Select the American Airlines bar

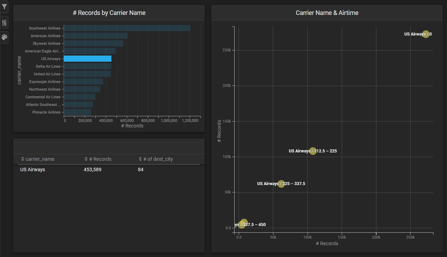click(95, 36)
